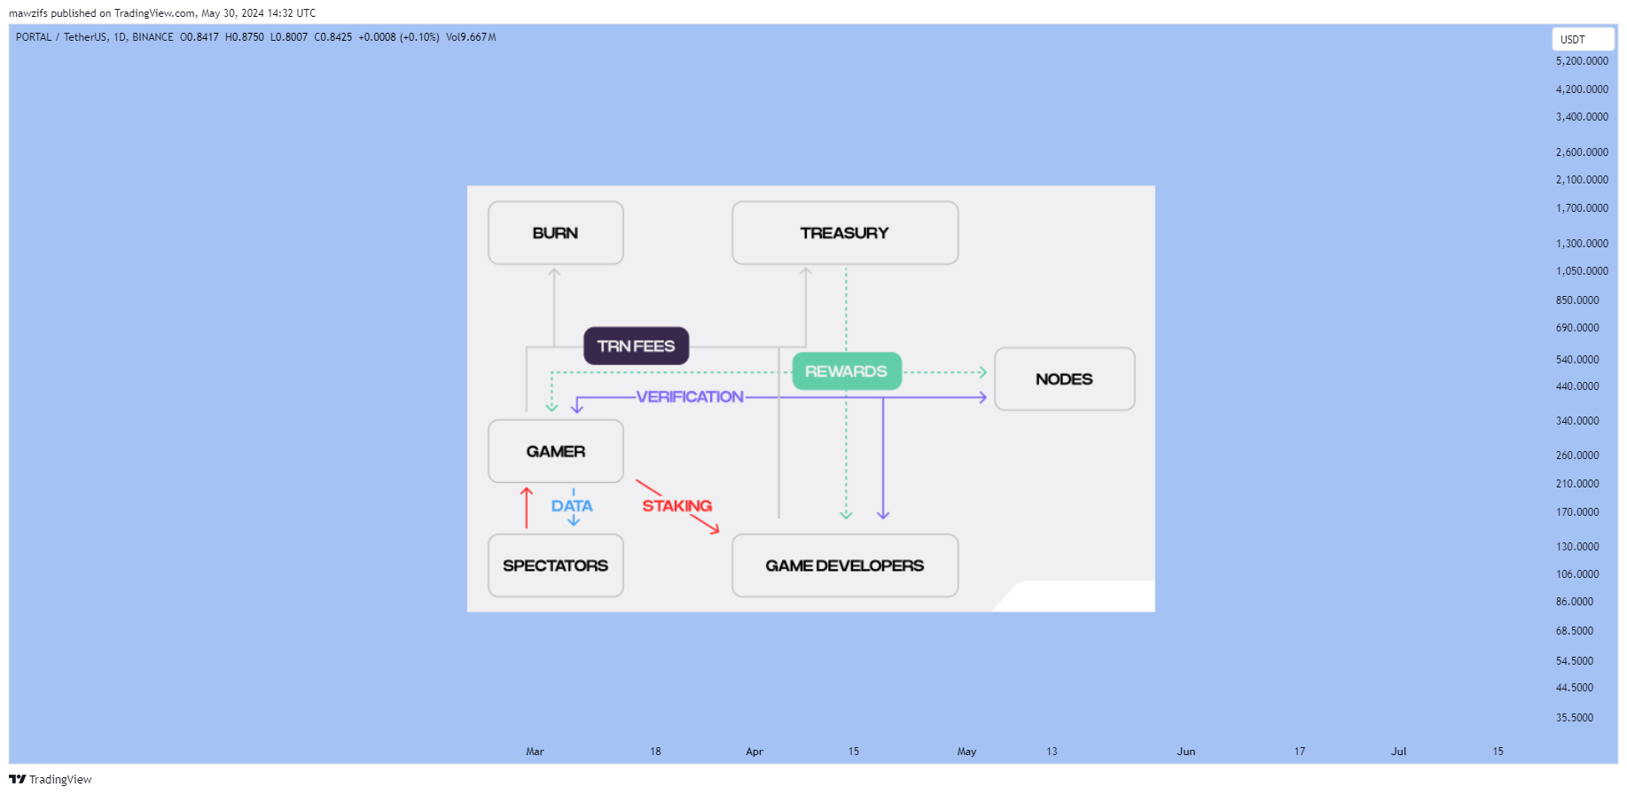Click the published-by header text at top
Screen dimensions: 1627x795
tap(162, 13)
